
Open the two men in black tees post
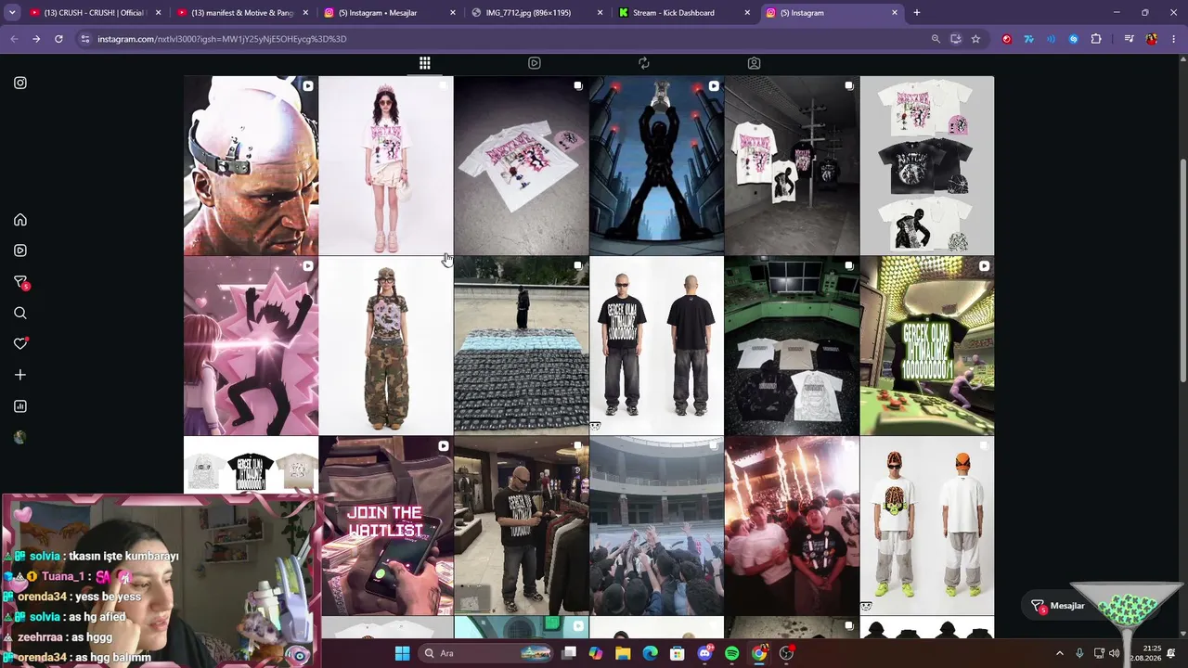point(656,346)
